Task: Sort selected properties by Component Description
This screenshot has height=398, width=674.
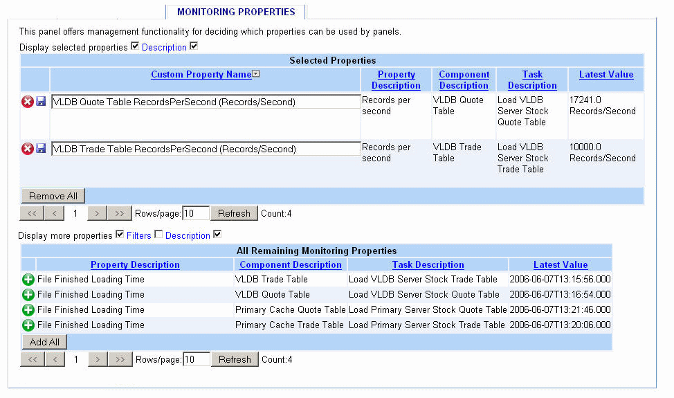Action: click(464, 80)
